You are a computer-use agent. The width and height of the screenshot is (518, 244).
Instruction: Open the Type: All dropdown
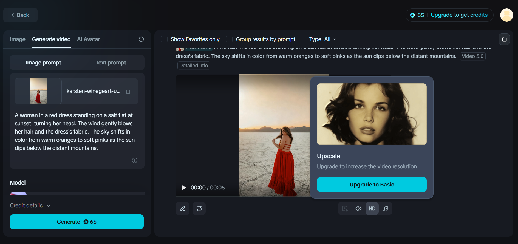coord(323,39)
